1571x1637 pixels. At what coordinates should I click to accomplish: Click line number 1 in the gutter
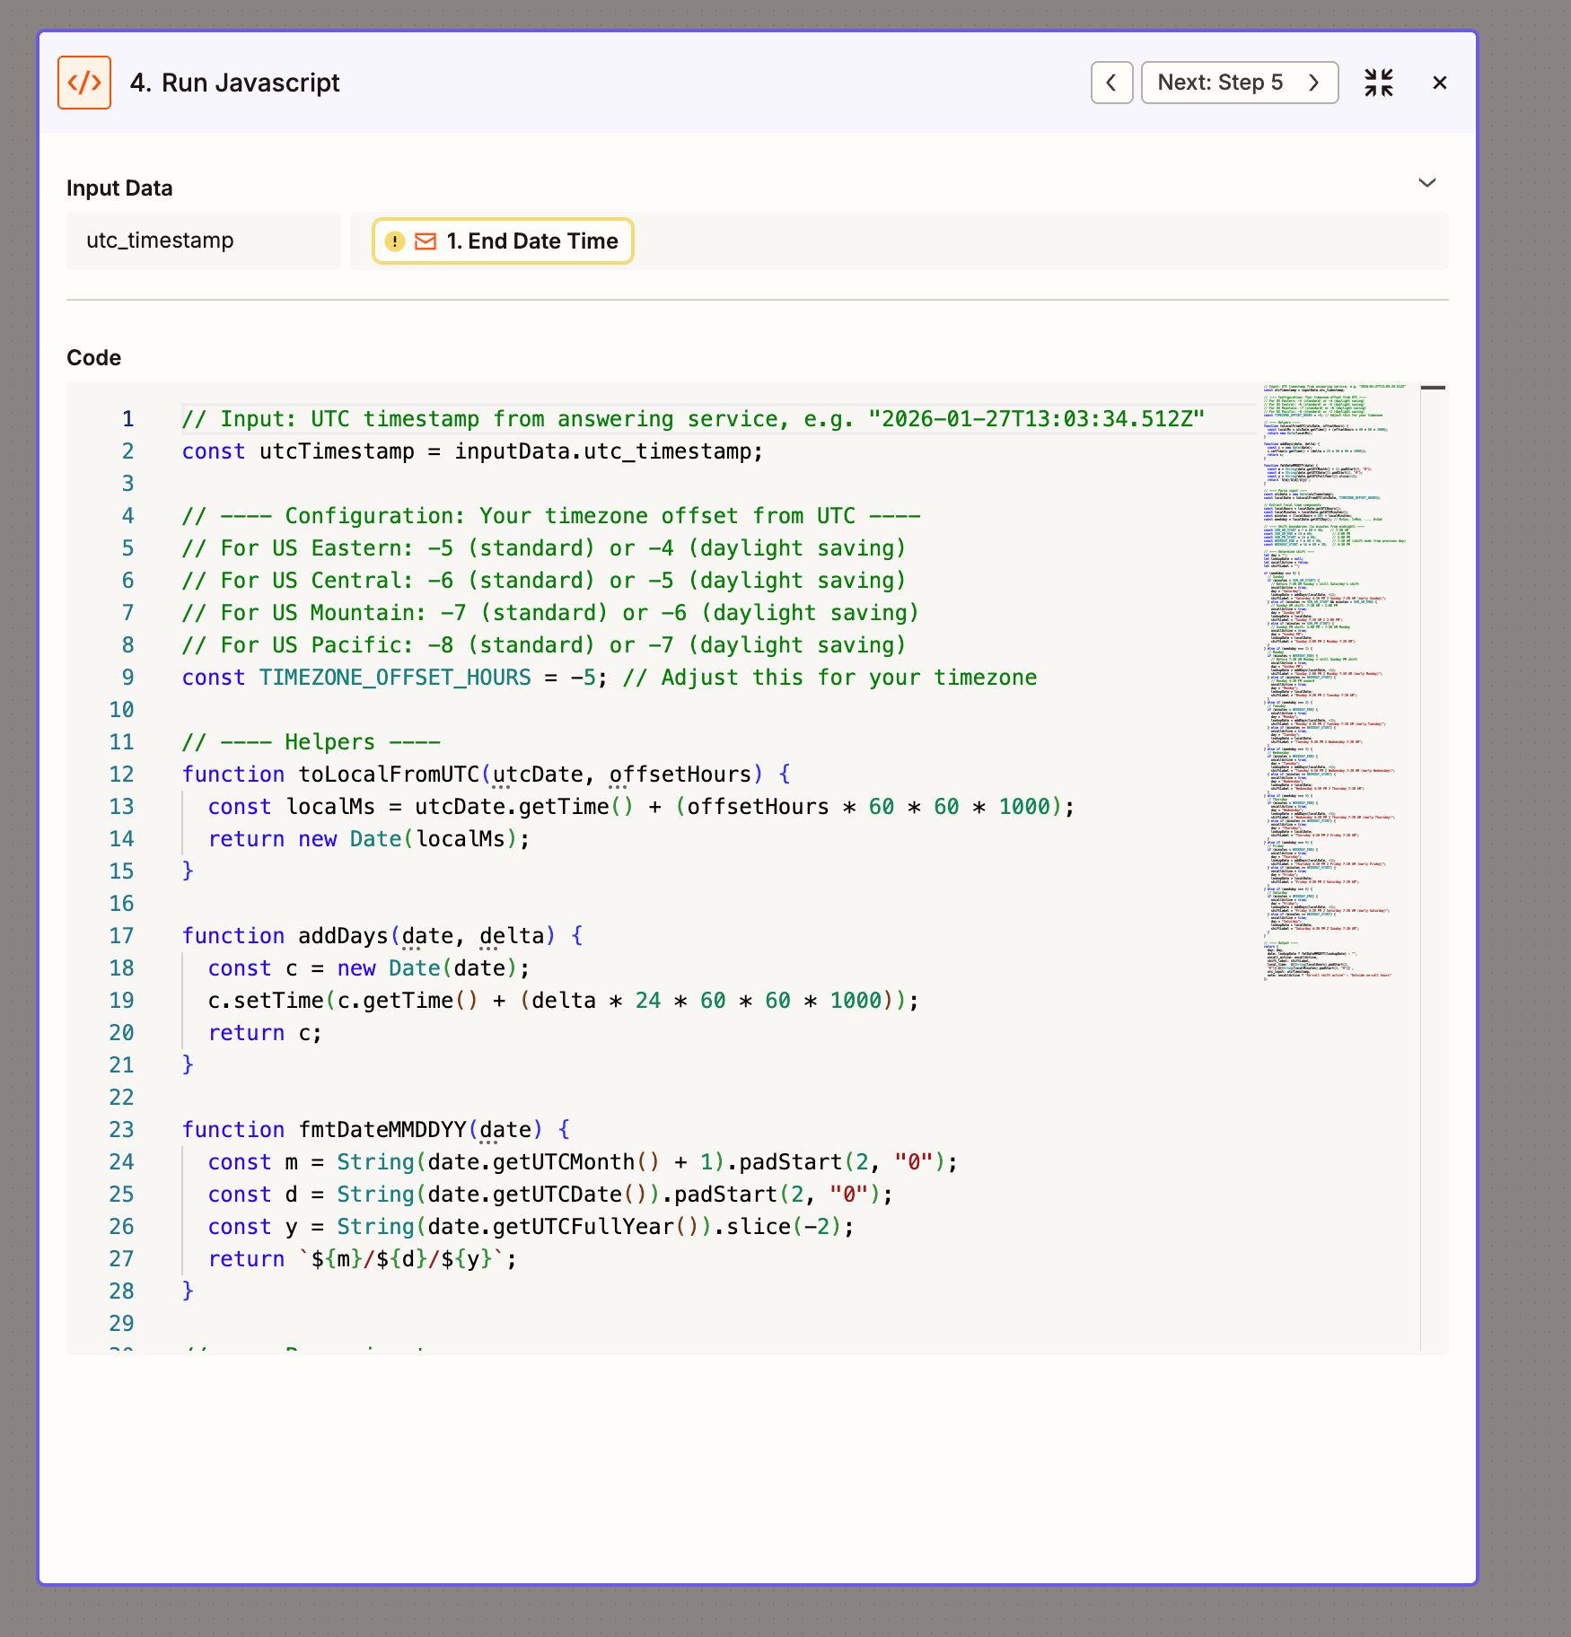[127, 418]
